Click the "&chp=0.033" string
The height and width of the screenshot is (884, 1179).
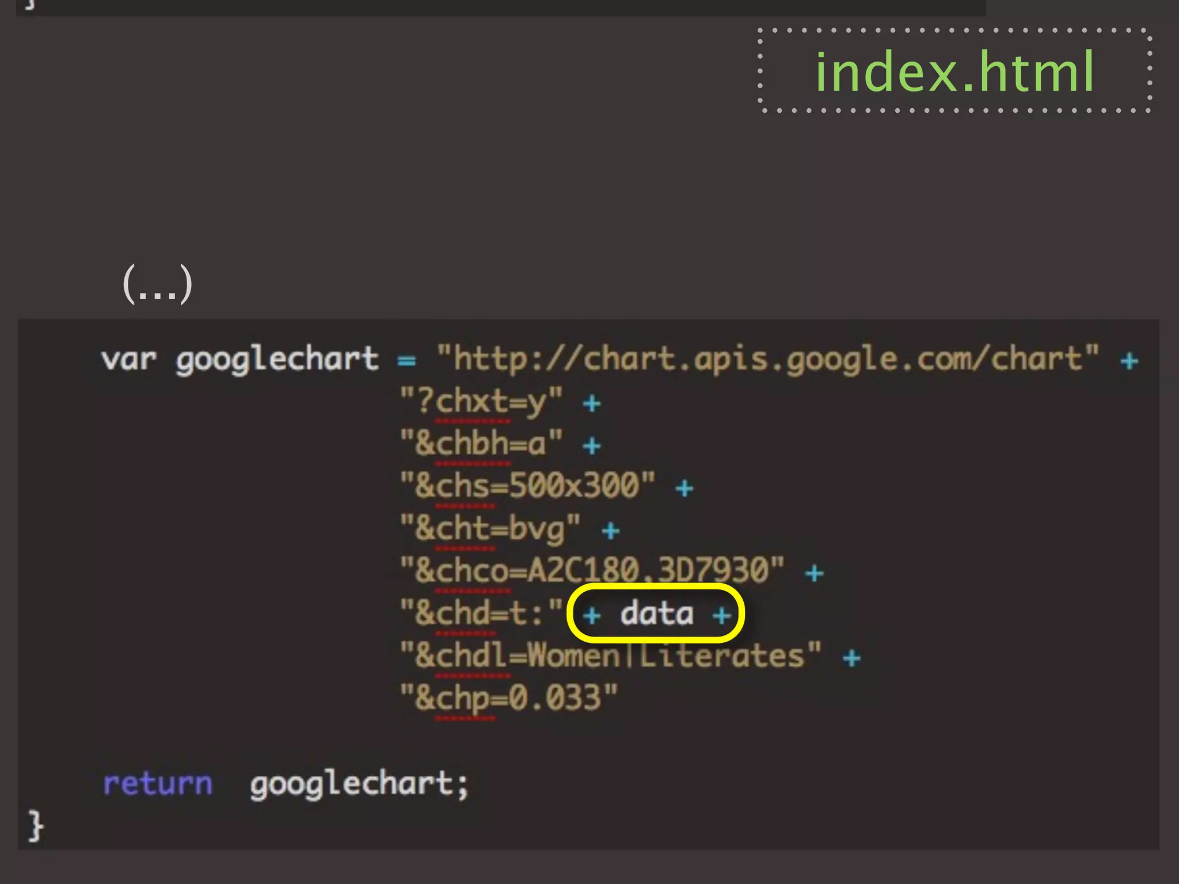[509, 698]
